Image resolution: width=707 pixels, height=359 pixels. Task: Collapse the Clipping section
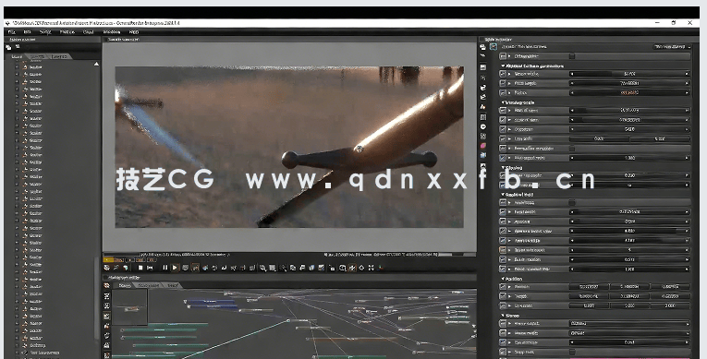pos(503,168)
